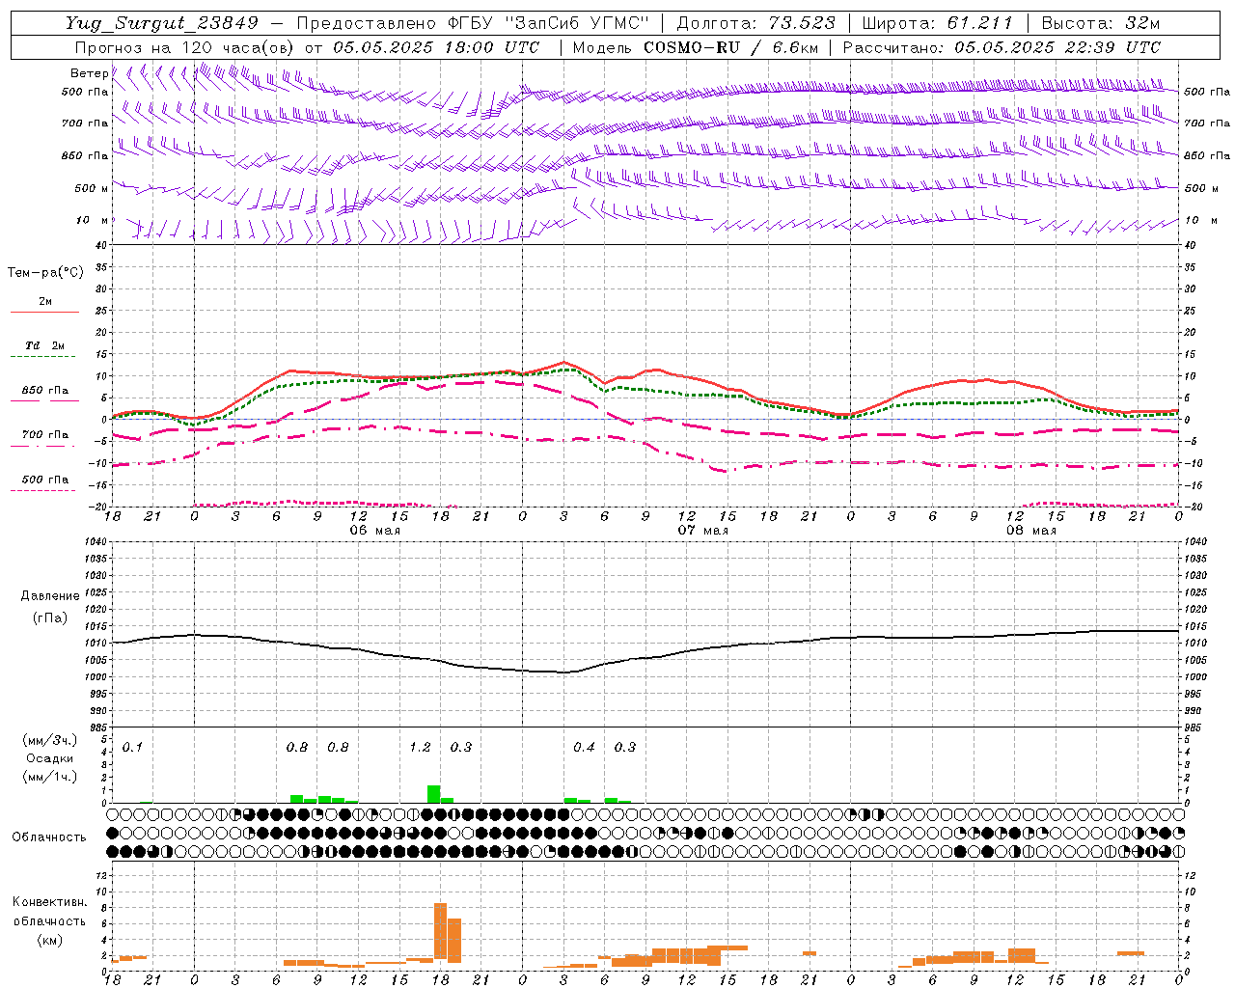Click the 0.4 precipitation amount value
This screenshot has height=988, width=1235.
point(585,748)
